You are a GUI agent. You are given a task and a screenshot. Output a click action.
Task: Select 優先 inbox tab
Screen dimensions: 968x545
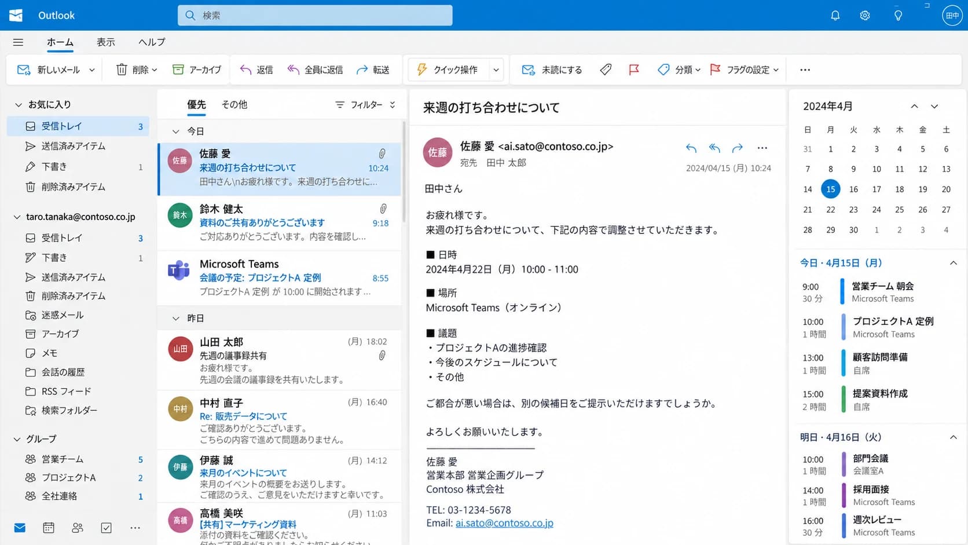coord(196,104)
